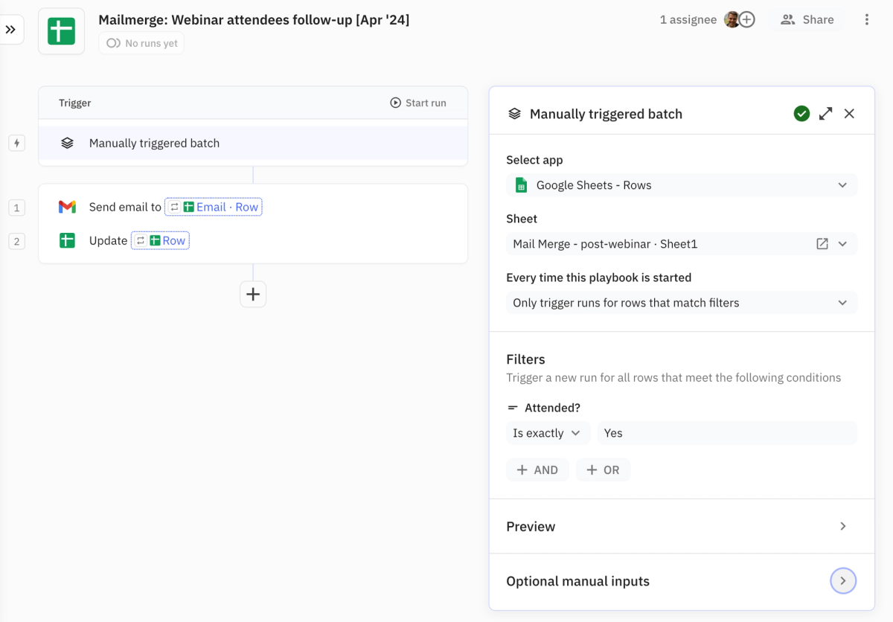Open the three-dot overflow menu
893x622 pixels.
[x=865, y=19]
